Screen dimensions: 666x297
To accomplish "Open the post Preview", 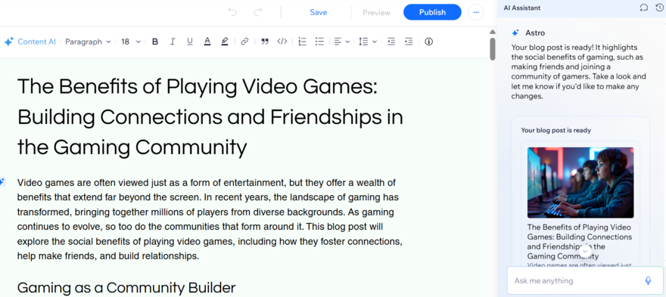I will pyautogui.click(x=376, y=13).
